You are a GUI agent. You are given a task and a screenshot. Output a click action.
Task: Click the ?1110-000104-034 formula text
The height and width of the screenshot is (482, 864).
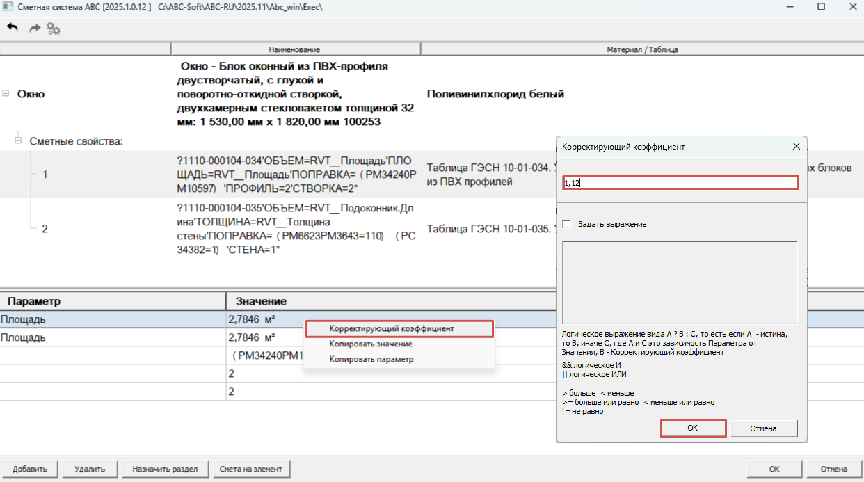(x=296, y=174)
